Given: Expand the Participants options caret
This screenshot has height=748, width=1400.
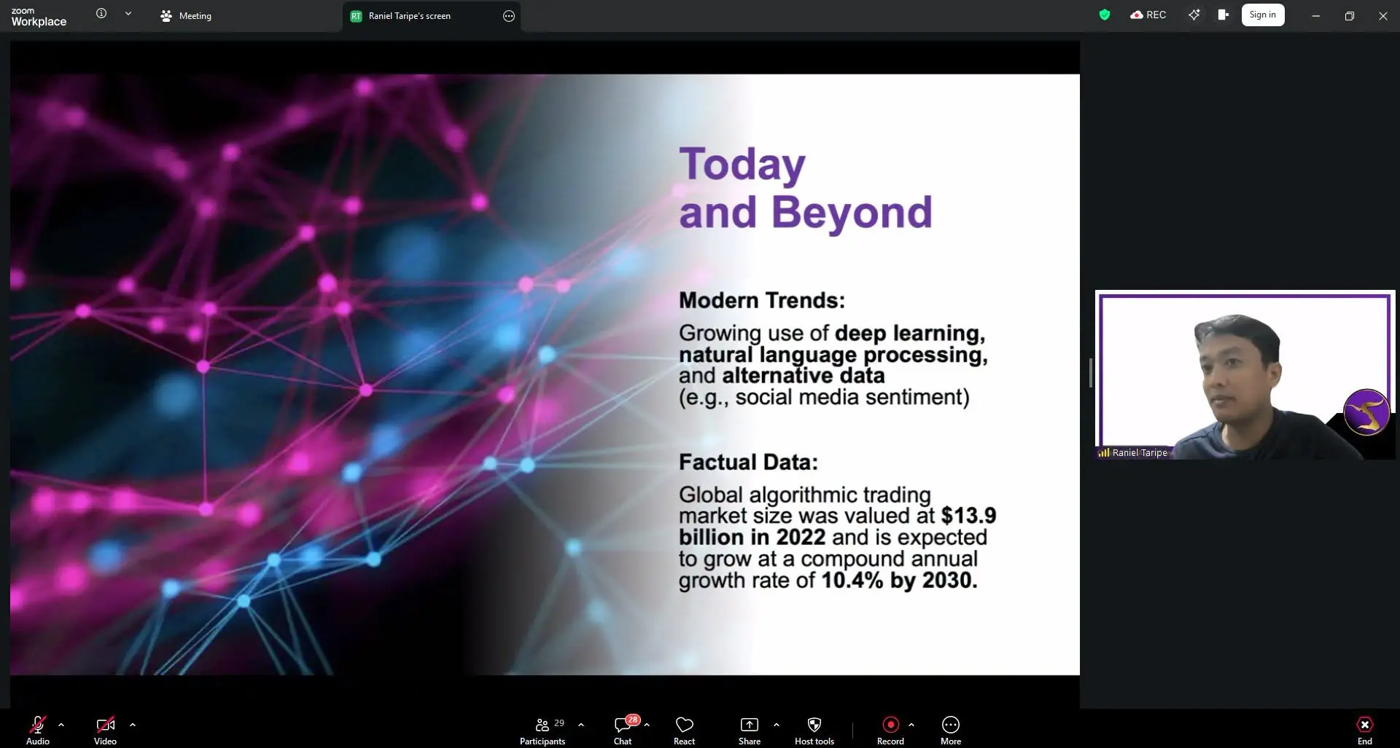Looking at the screenshot, I should [x=581, y=725].
